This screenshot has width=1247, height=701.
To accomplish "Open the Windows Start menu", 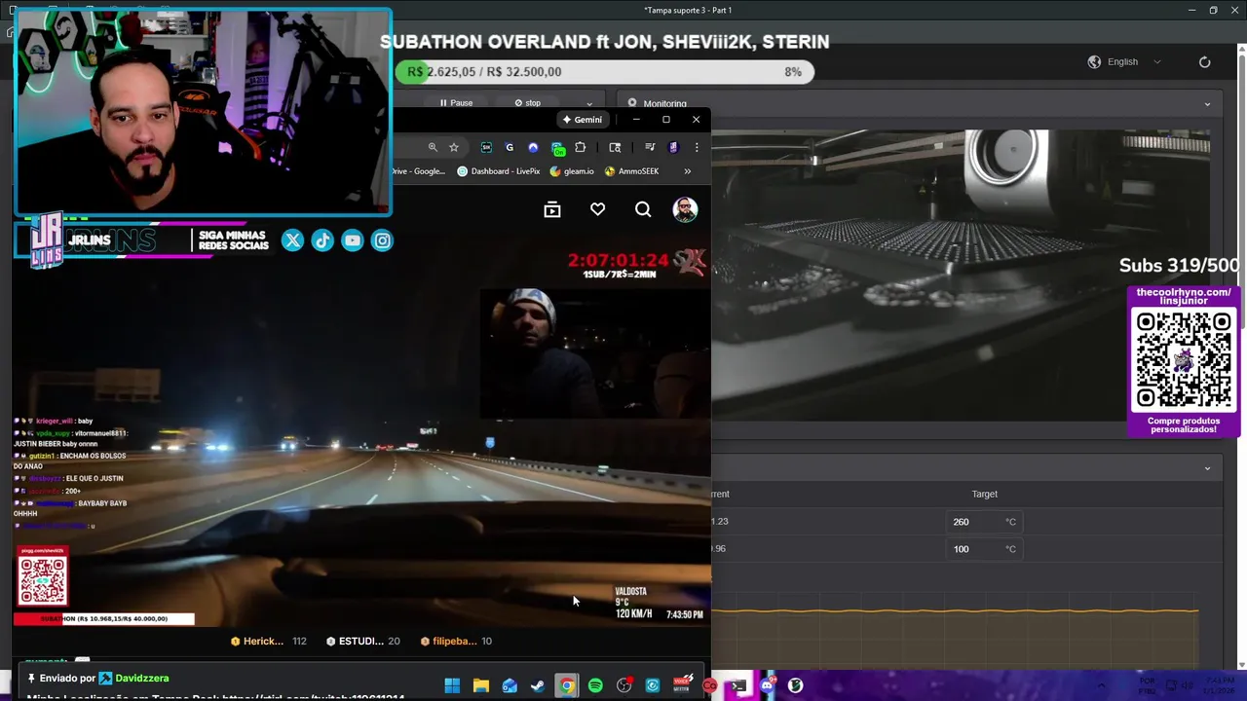I will tap(452, 685).
